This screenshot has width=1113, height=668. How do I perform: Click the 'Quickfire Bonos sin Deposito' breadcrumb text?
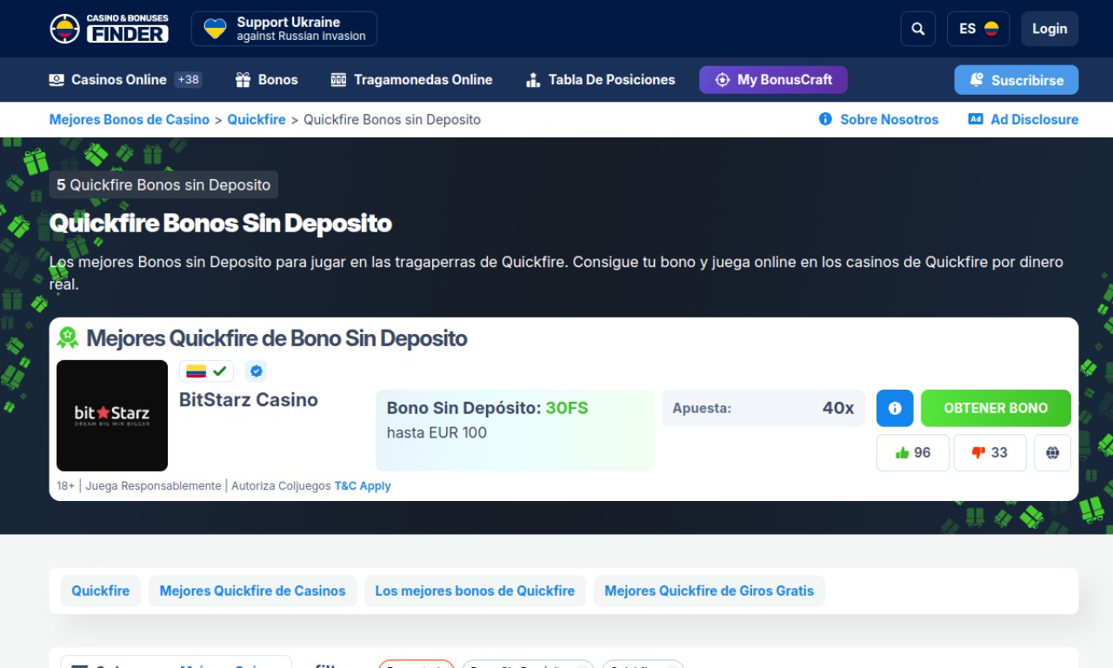click(392, 119)
